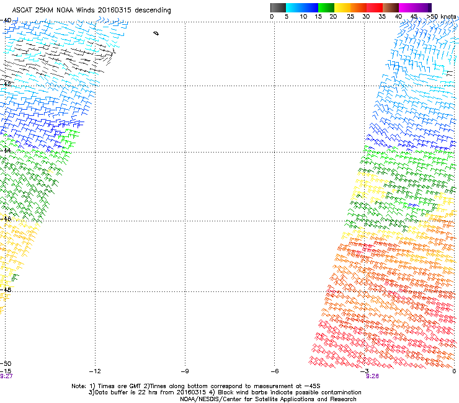Pick the red 30-35 knots legend segment

[x=375, y=7]
